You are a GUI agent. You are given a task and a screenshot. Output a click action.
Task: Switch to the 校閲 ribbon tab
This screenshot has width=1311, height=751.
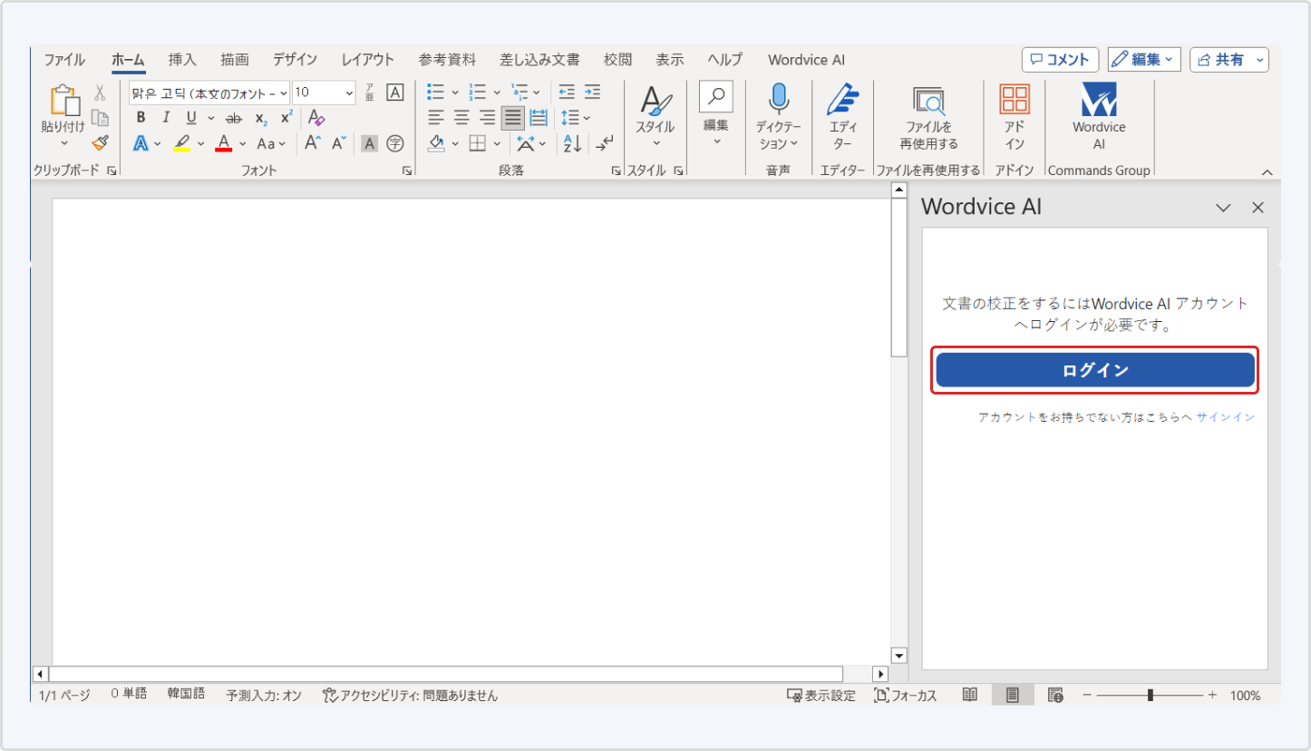[617, 59]
